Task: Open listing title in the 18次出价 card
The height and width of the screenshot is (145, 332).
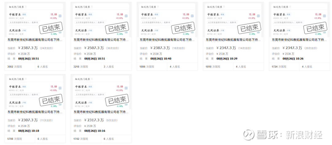Action: tap(167, 40)
